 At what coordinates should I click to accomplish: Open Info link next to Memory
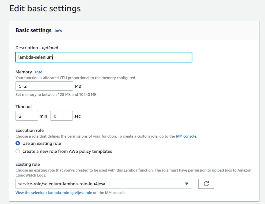[x=39, y=72]
